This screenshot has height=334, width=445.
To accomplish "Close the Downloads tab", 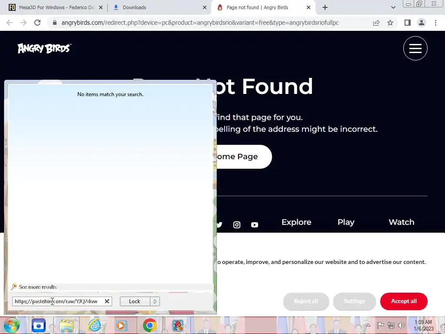I will [x=205, y=8].
